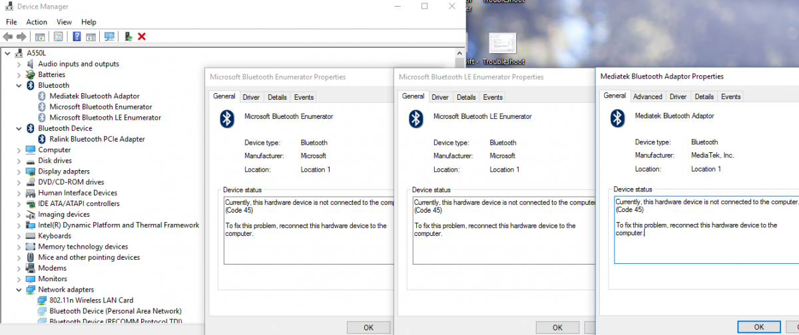Click OK in Microsoft Bluetooth LE Enumerator Properties

557,328
